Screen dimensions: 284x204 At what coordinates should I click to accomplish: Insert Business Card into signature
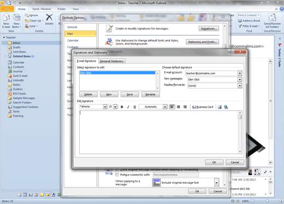203,107
